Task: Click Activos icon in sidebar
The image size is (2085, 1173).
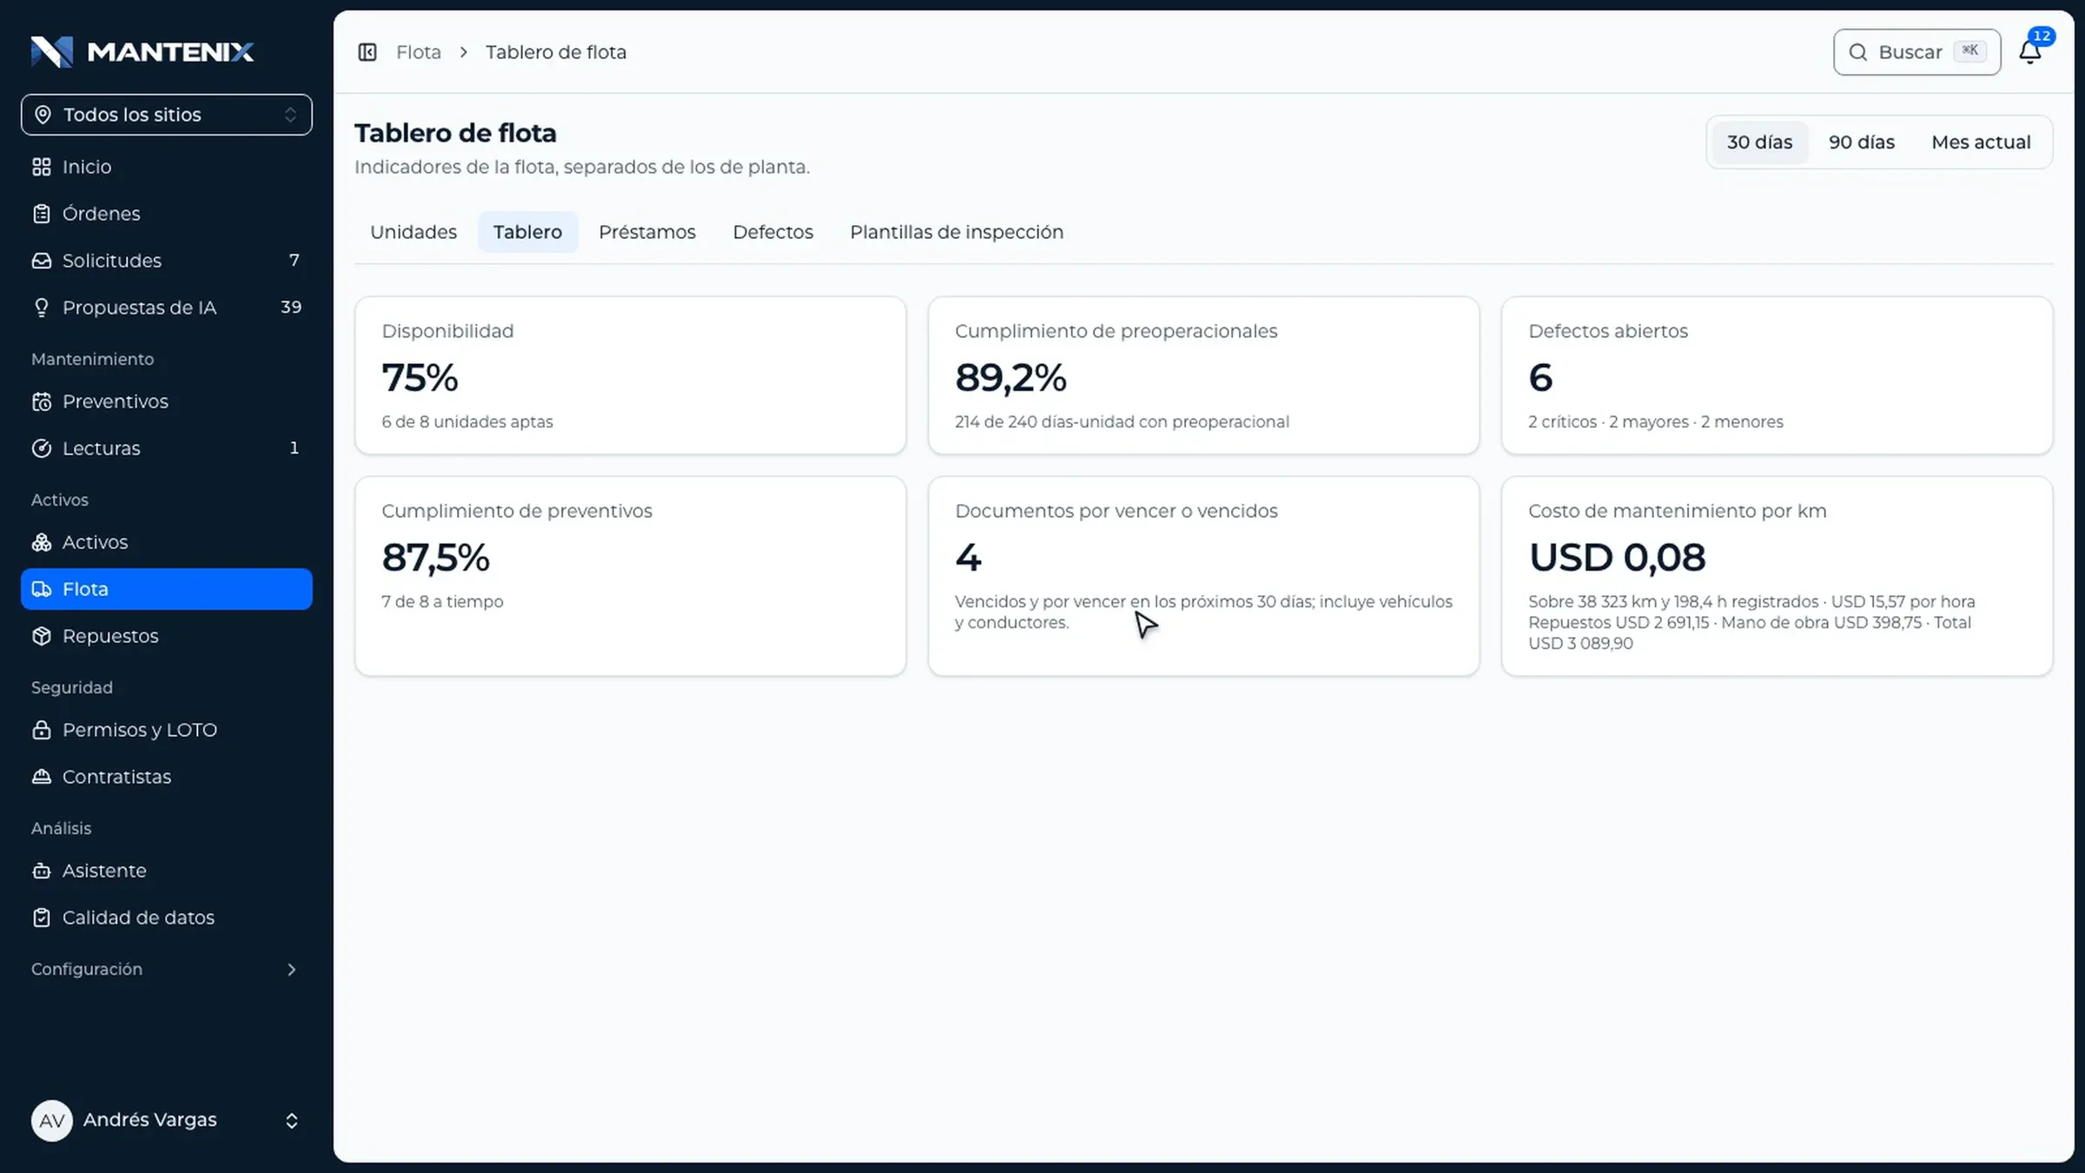Action: tap(42, 542)
